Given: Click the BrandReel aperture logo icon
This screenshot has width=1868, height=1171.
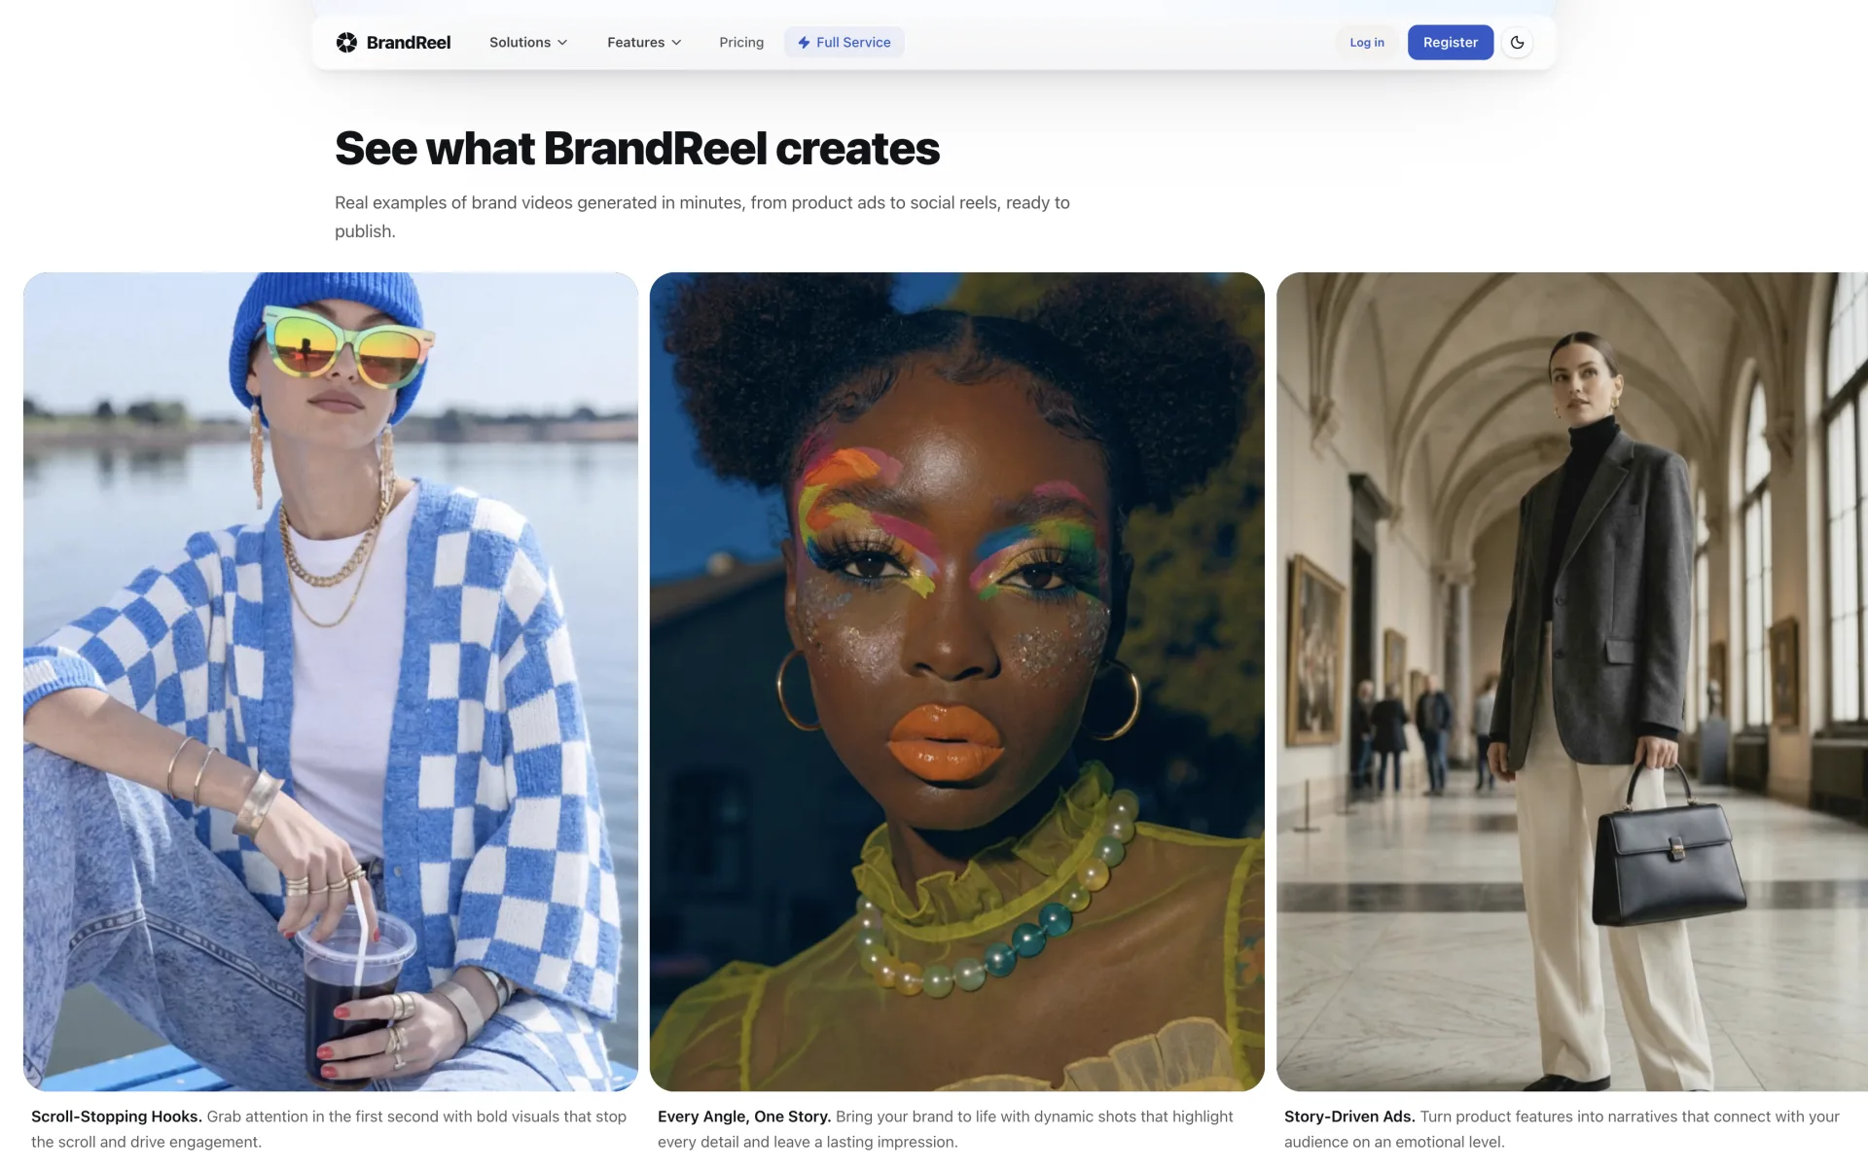Looking at the screenshot, I should point(346,43).
